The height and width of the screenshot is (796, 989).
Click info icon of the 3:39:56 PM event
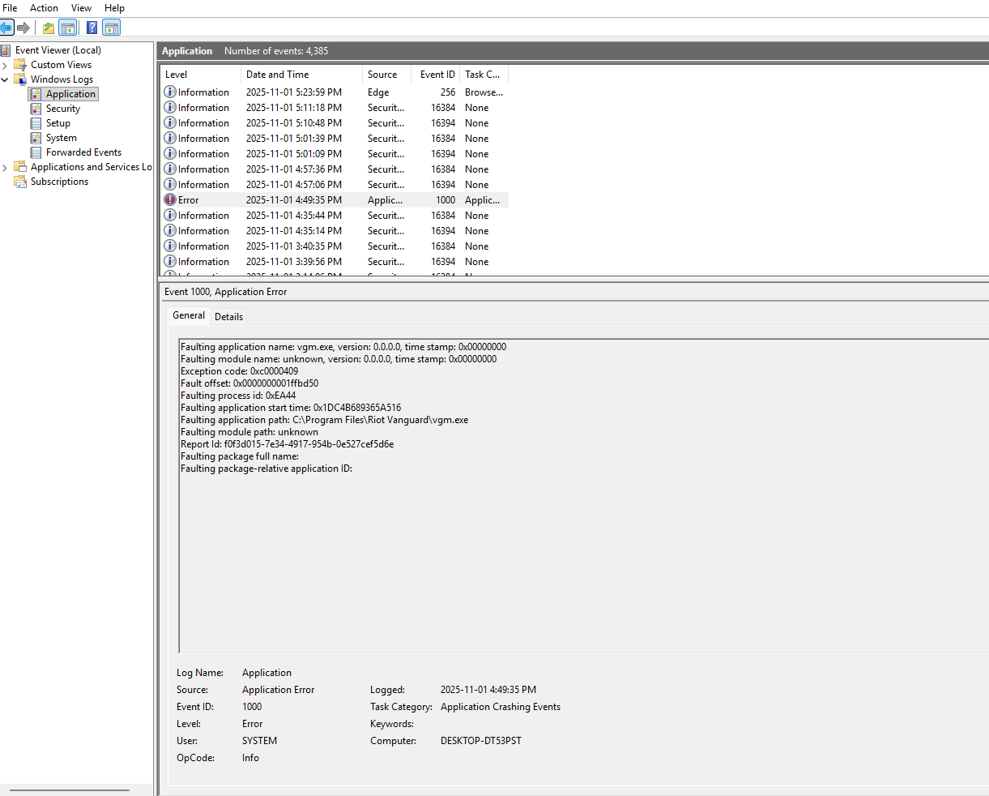[170, 261]
